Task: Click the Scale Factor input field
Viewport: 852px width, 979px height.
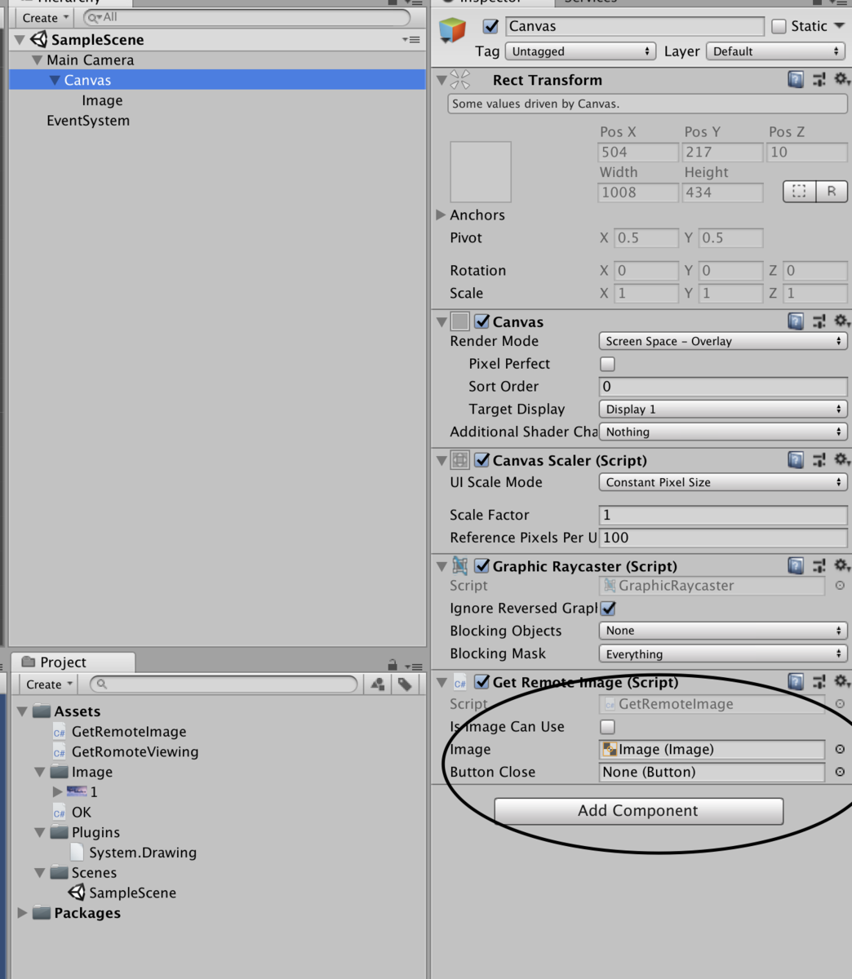Action: point(722,515)
